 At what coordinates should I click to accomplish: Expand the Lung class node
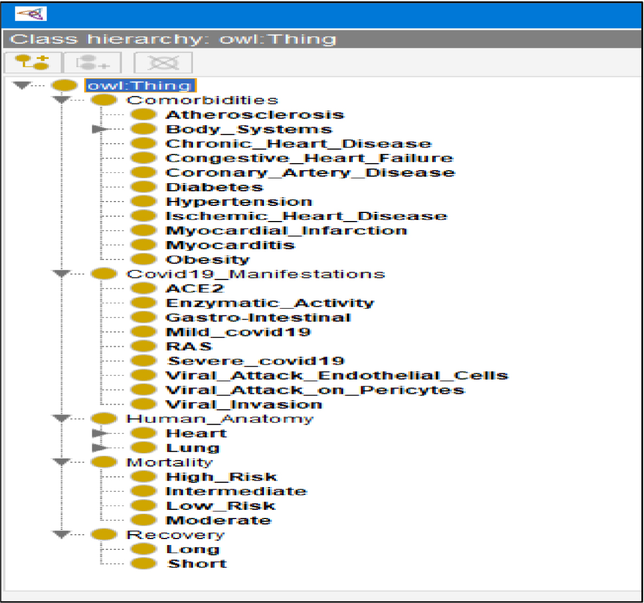(x=99, y=448)
